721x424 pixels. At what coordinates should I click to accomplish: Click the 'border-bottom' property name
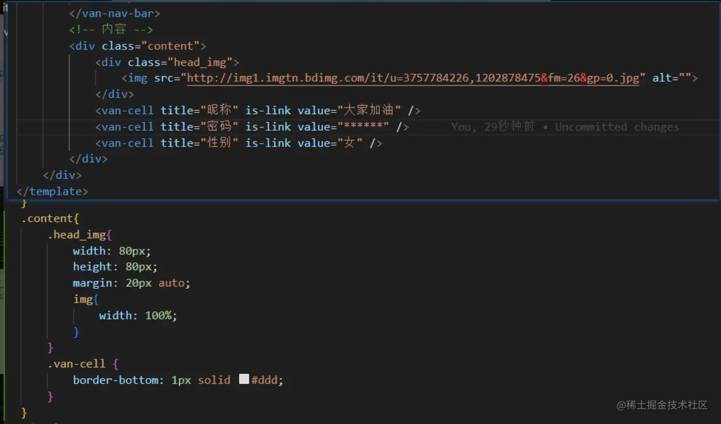coord(116,380)
